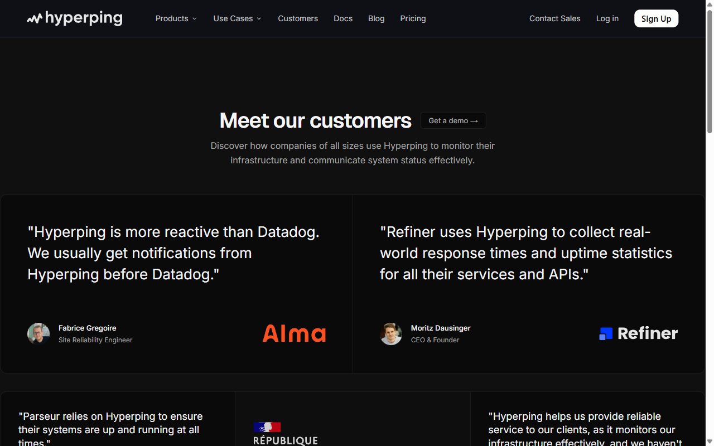Click the République Française flag logo
714x446 pixels.
[286, 434]
